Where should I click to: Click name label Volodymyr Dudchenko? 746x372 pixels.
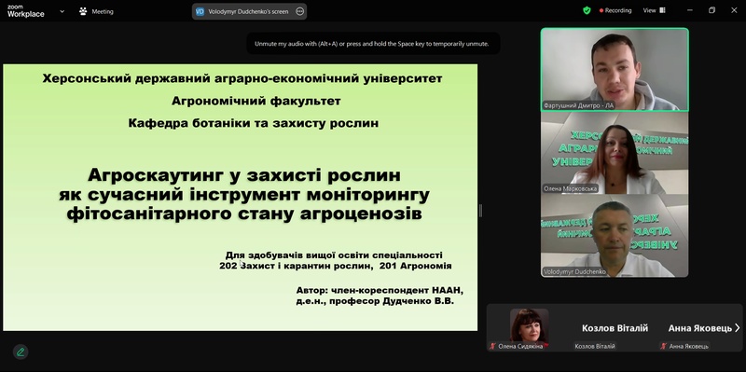click(x=574, y=271)
